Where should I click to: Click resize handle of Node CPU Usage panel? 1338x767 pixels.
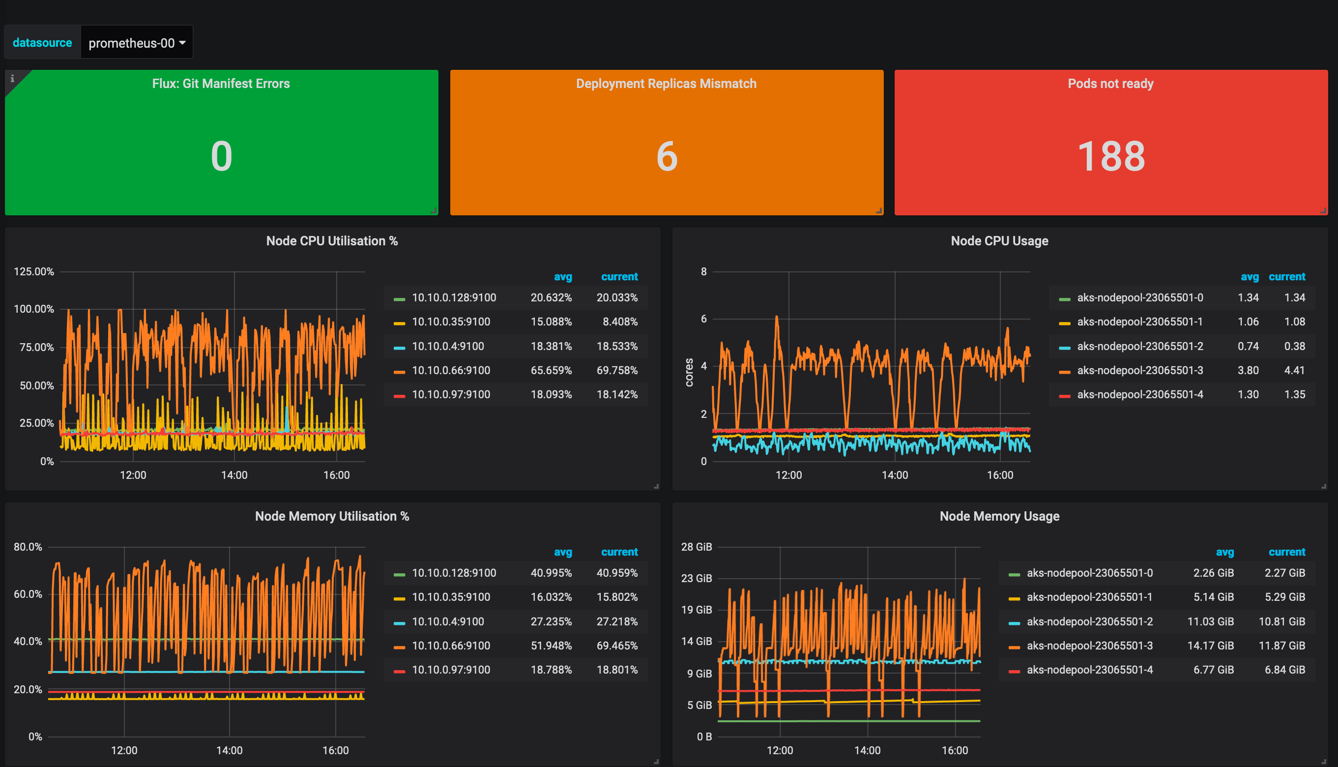point(1323,486)
